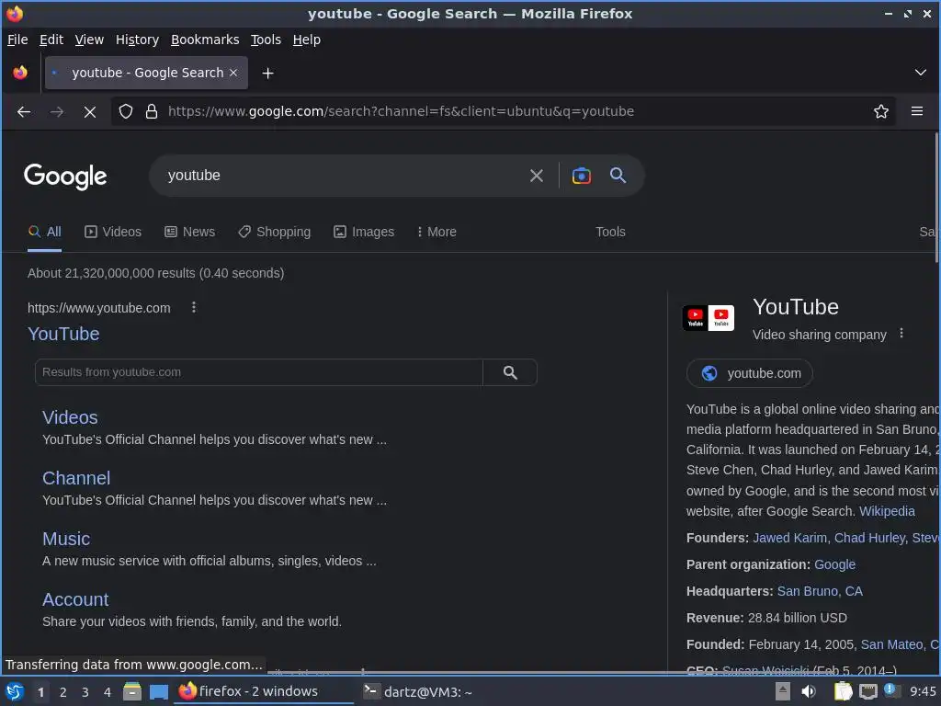941x706 pixels.
Task: Switch to dartz@VM3 terminal task
Action: [x=418, y=691]
